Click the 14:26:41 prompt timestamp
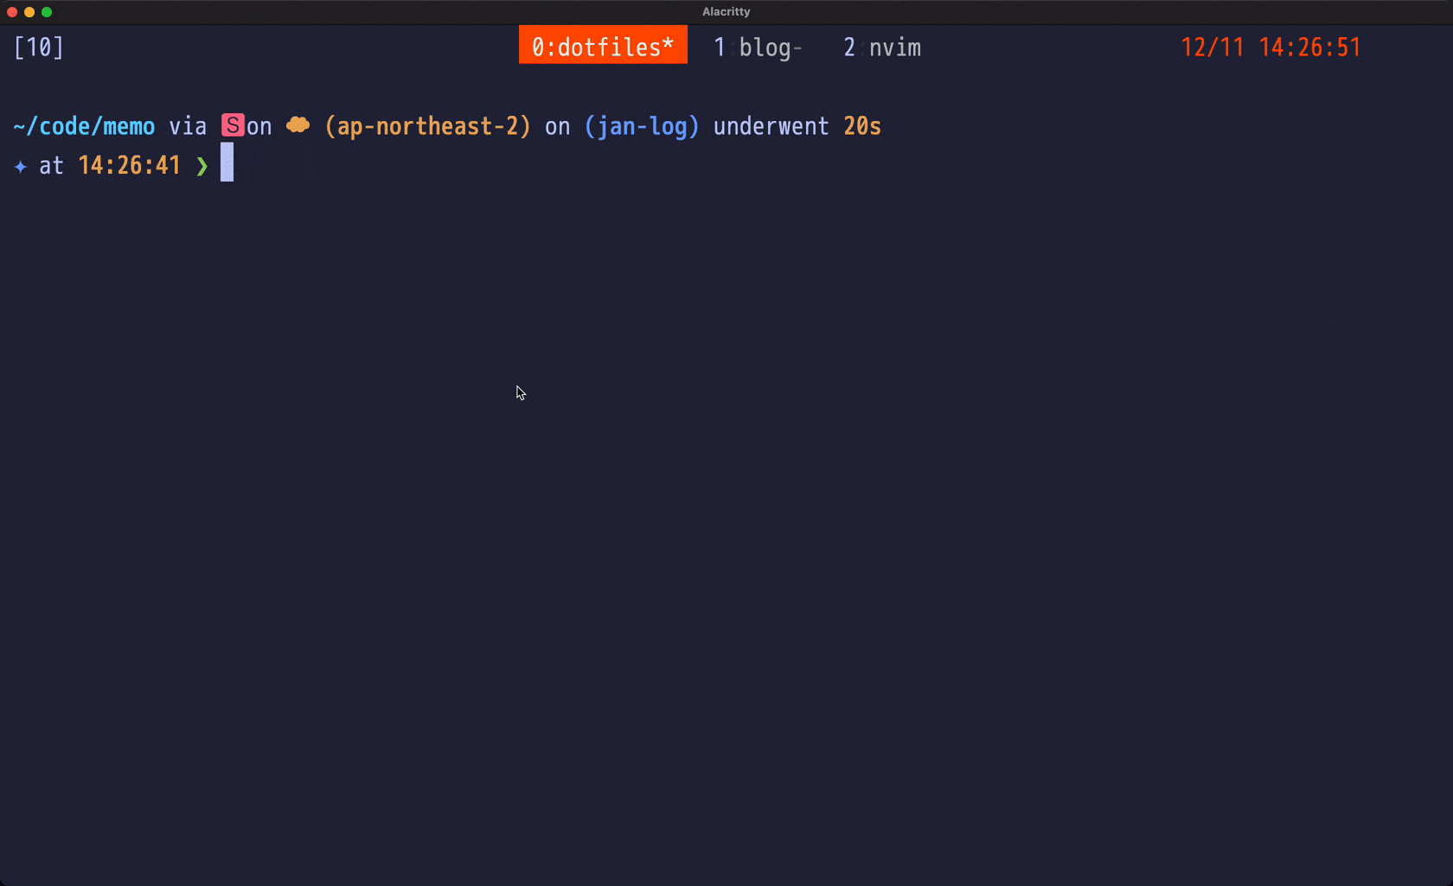Viewport: 1453px width, 886px height. (x=129, y=166)
